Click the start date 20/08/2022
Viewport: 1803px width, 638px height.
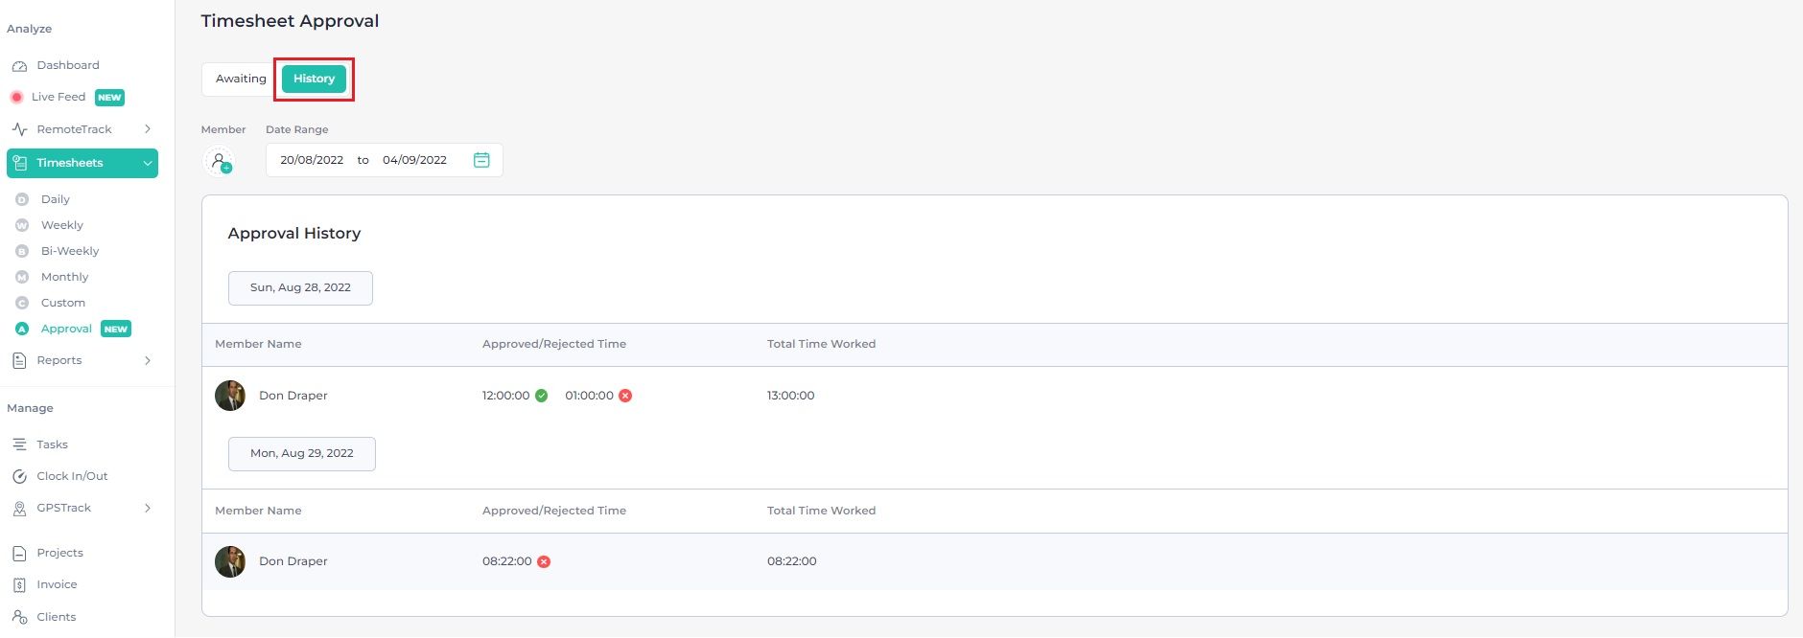312,160
